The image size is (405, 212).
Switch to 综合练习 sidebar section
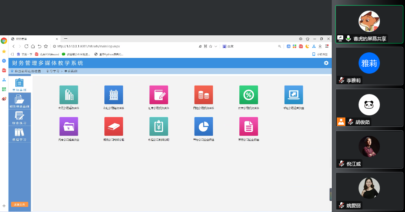click(x=20, y=117)
